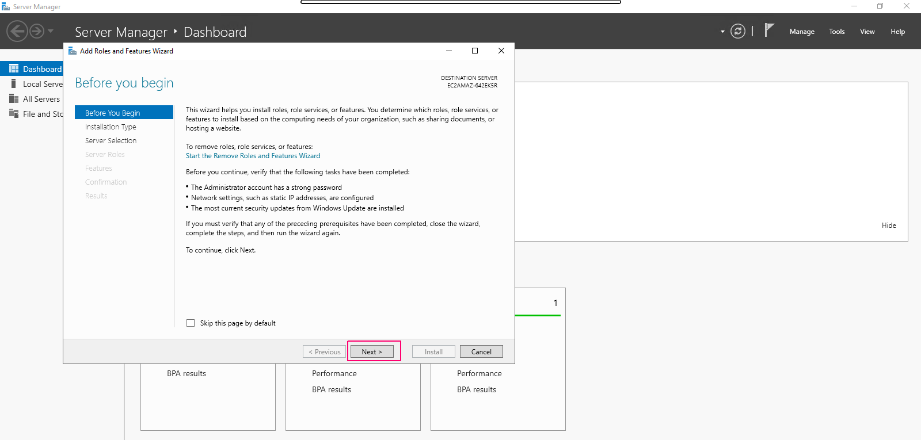Maximize the Add Roles and Features Wizard

coord(475,51)
